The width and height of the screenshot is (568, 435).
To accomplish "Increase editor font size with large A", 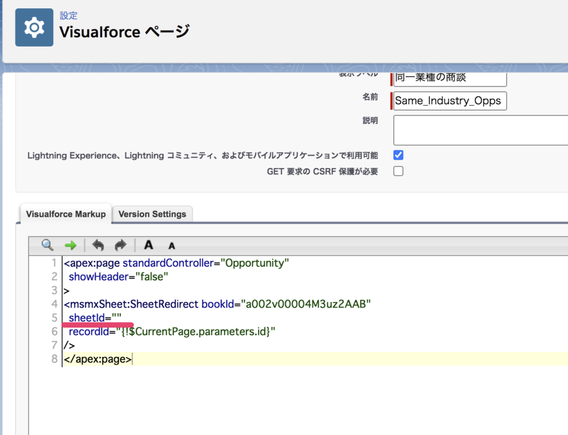I will pyautogui.click(x=149, y=245).
